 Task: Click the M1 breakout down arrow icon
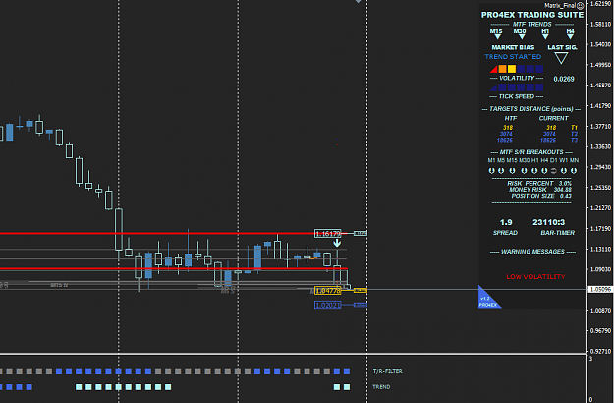(x=491, y=171)
